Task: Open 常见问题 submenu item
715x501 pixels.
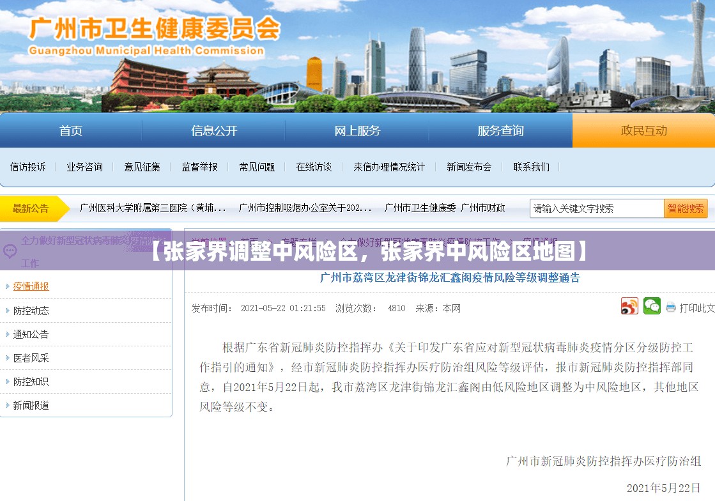Action: pos(257,167)
